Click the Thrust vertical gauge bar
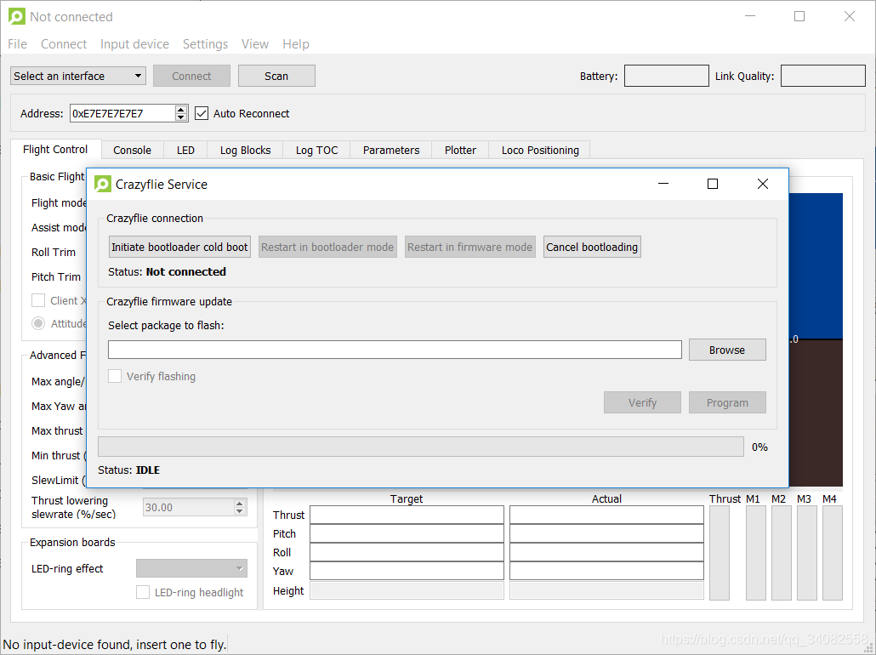The height and width of the screenshot is (655, 876). coord(720,553)
